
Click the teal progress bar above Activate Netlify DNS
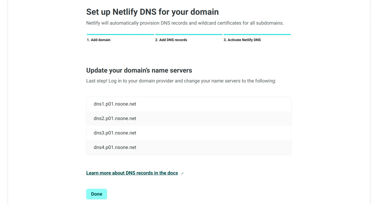click(x=257, y=35)
